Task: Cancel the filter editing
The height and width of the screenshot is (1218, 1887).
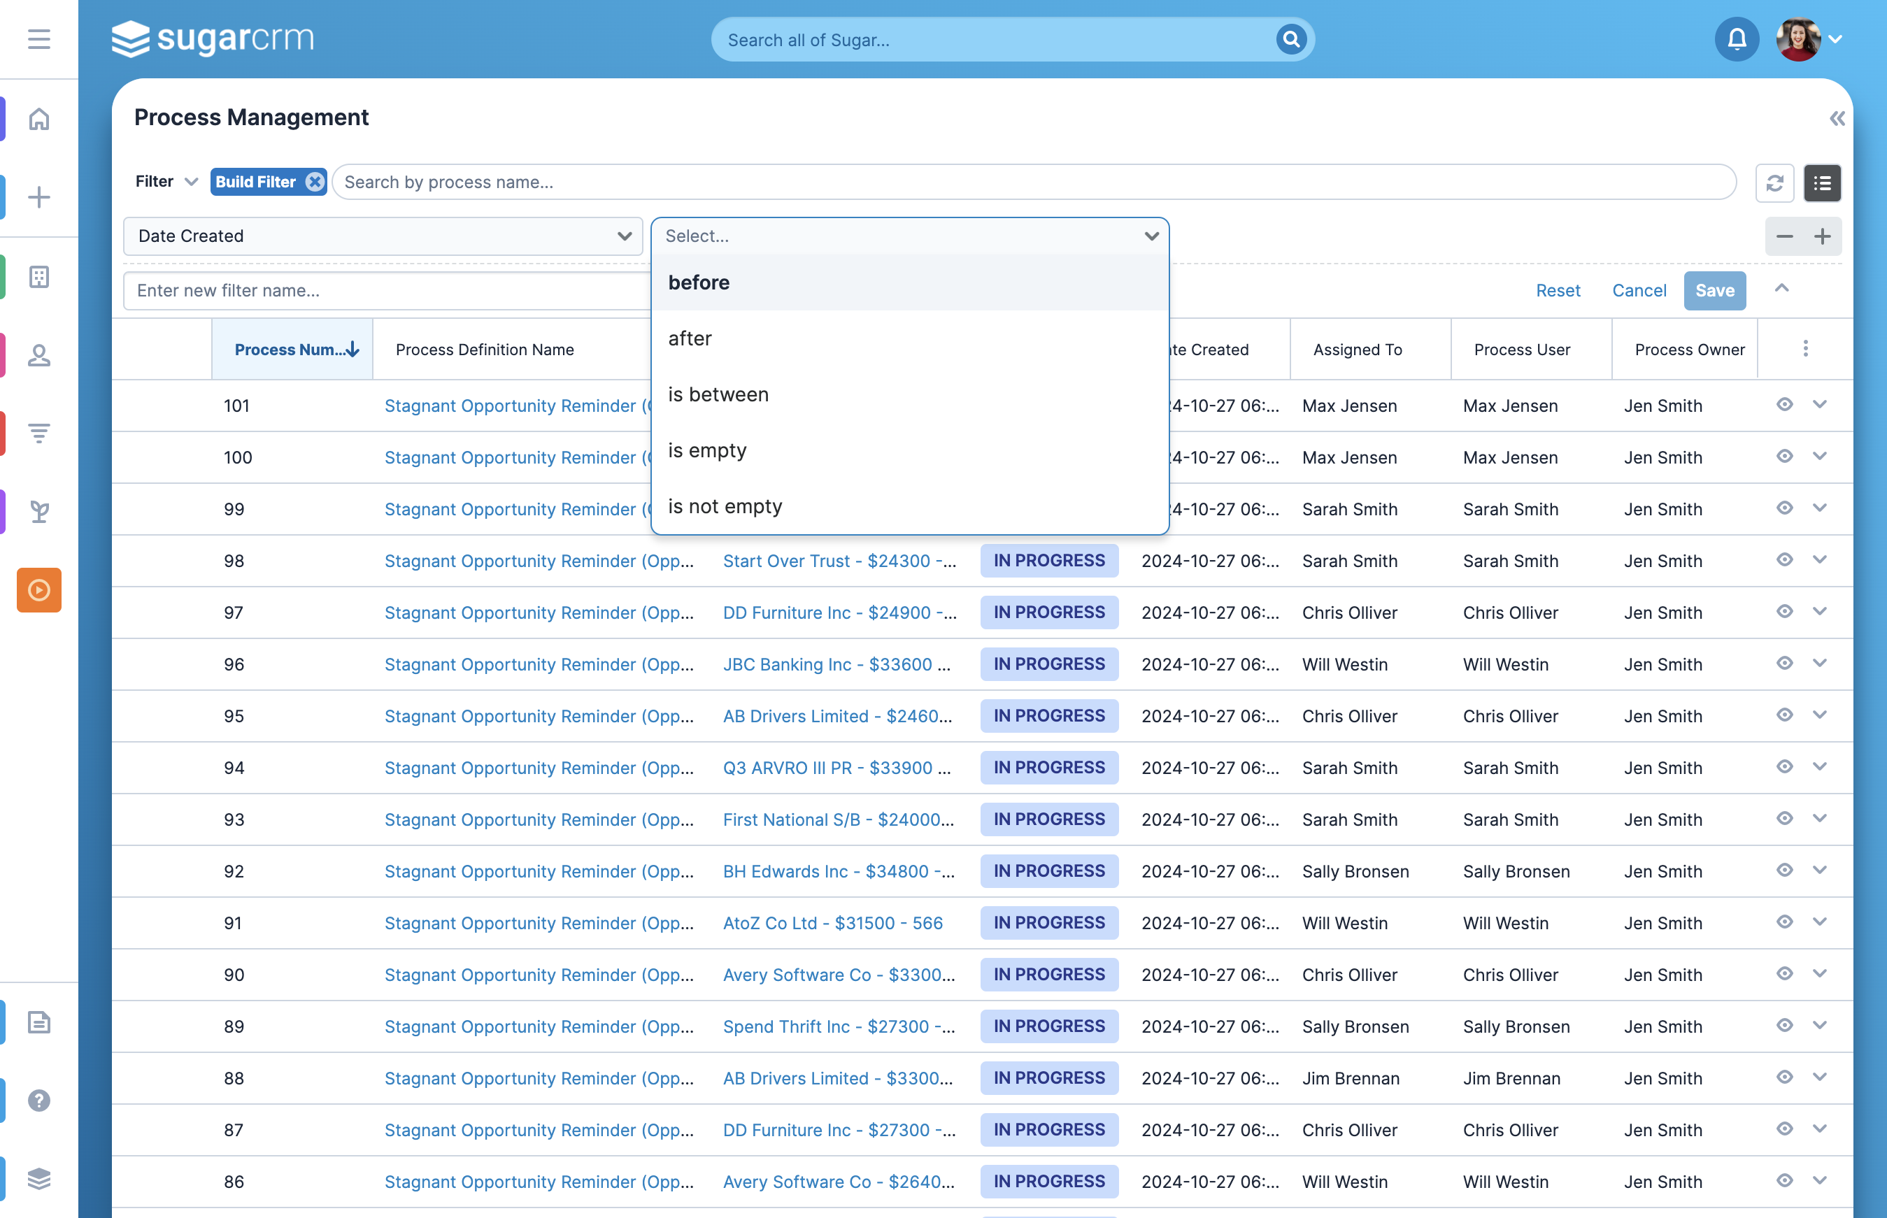Action: tap(1639, 291)
